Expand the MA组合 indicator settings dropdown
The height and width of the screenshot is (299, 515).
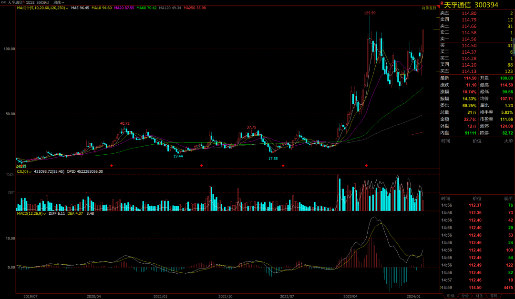coord(67,9)
